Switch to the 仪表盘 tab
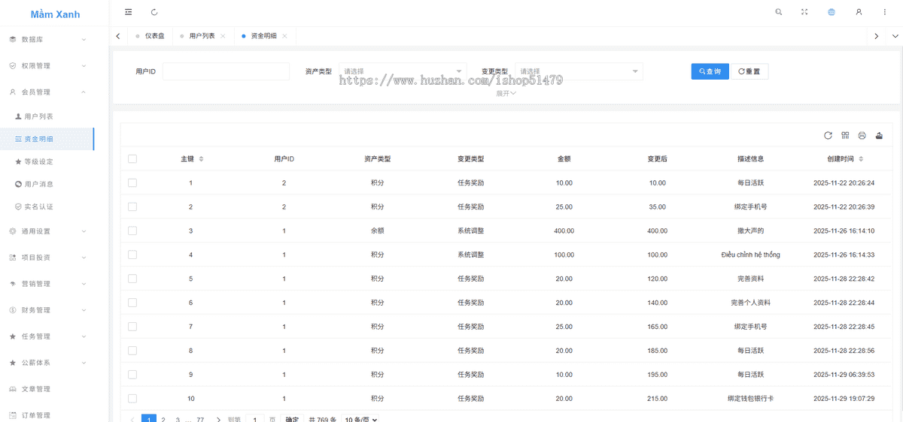 coord(150,36)
